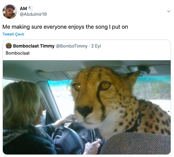Open the quoted tweet card header area
Image resolution: width=174 pixels, height=157 pixels.
pyautogui.click(x=87, y=50)
